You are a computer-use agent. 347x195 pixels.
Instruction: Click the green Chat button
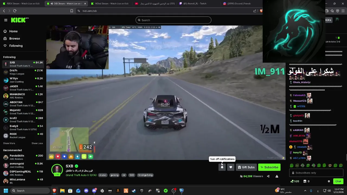tap(338, 181)
